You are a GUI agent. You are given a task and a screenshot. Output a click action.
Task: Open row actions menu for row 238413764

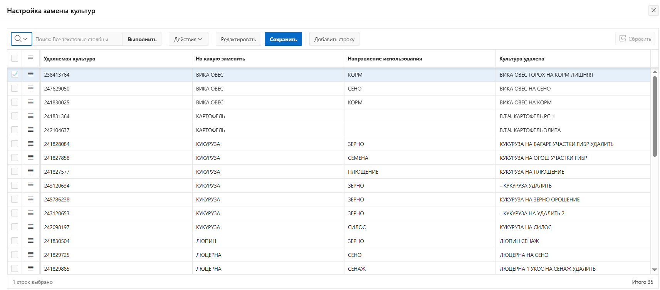pos(31,74)
